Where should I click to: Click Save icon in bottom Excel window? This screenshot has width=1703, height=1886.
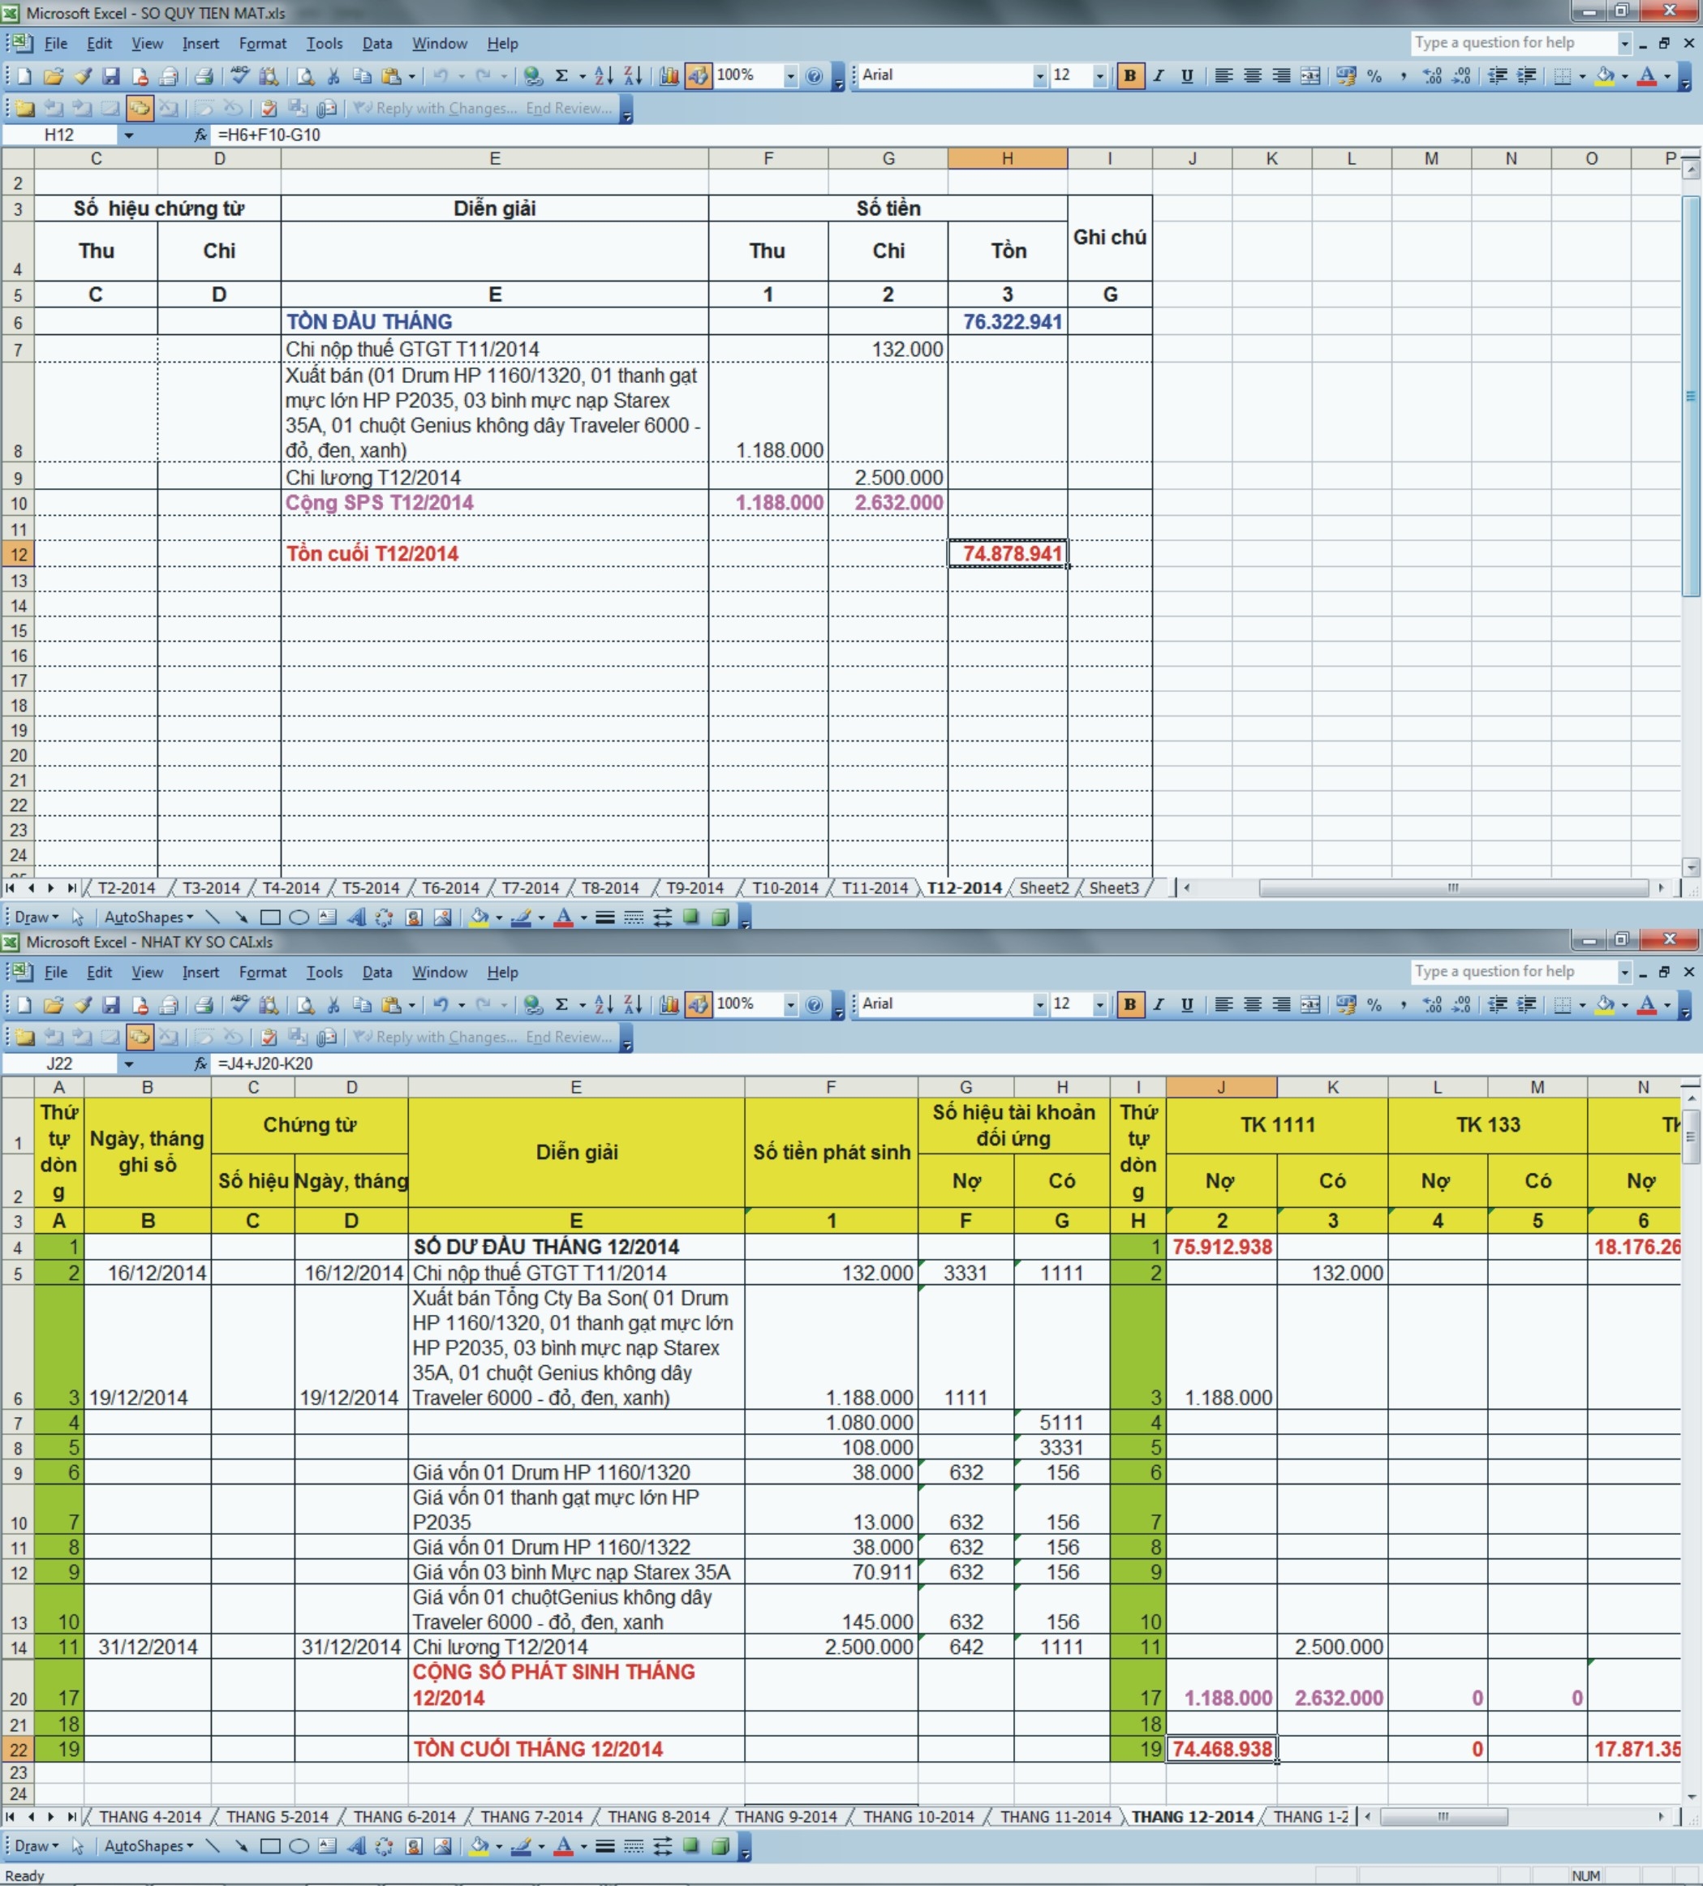pos(110,1005)
